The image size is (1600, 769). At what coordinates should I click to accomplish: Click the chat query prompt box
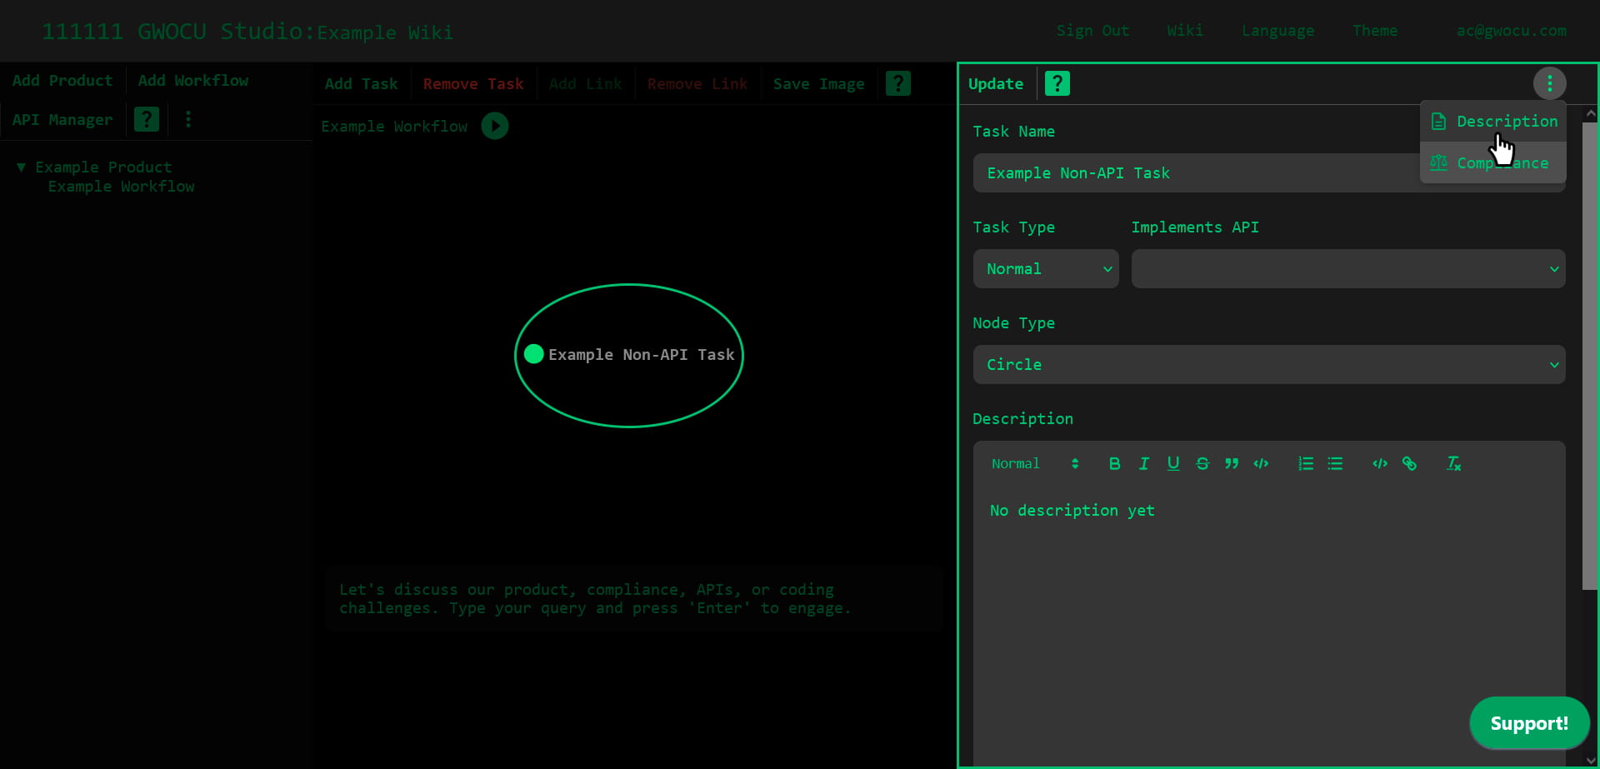coord(633,599)
